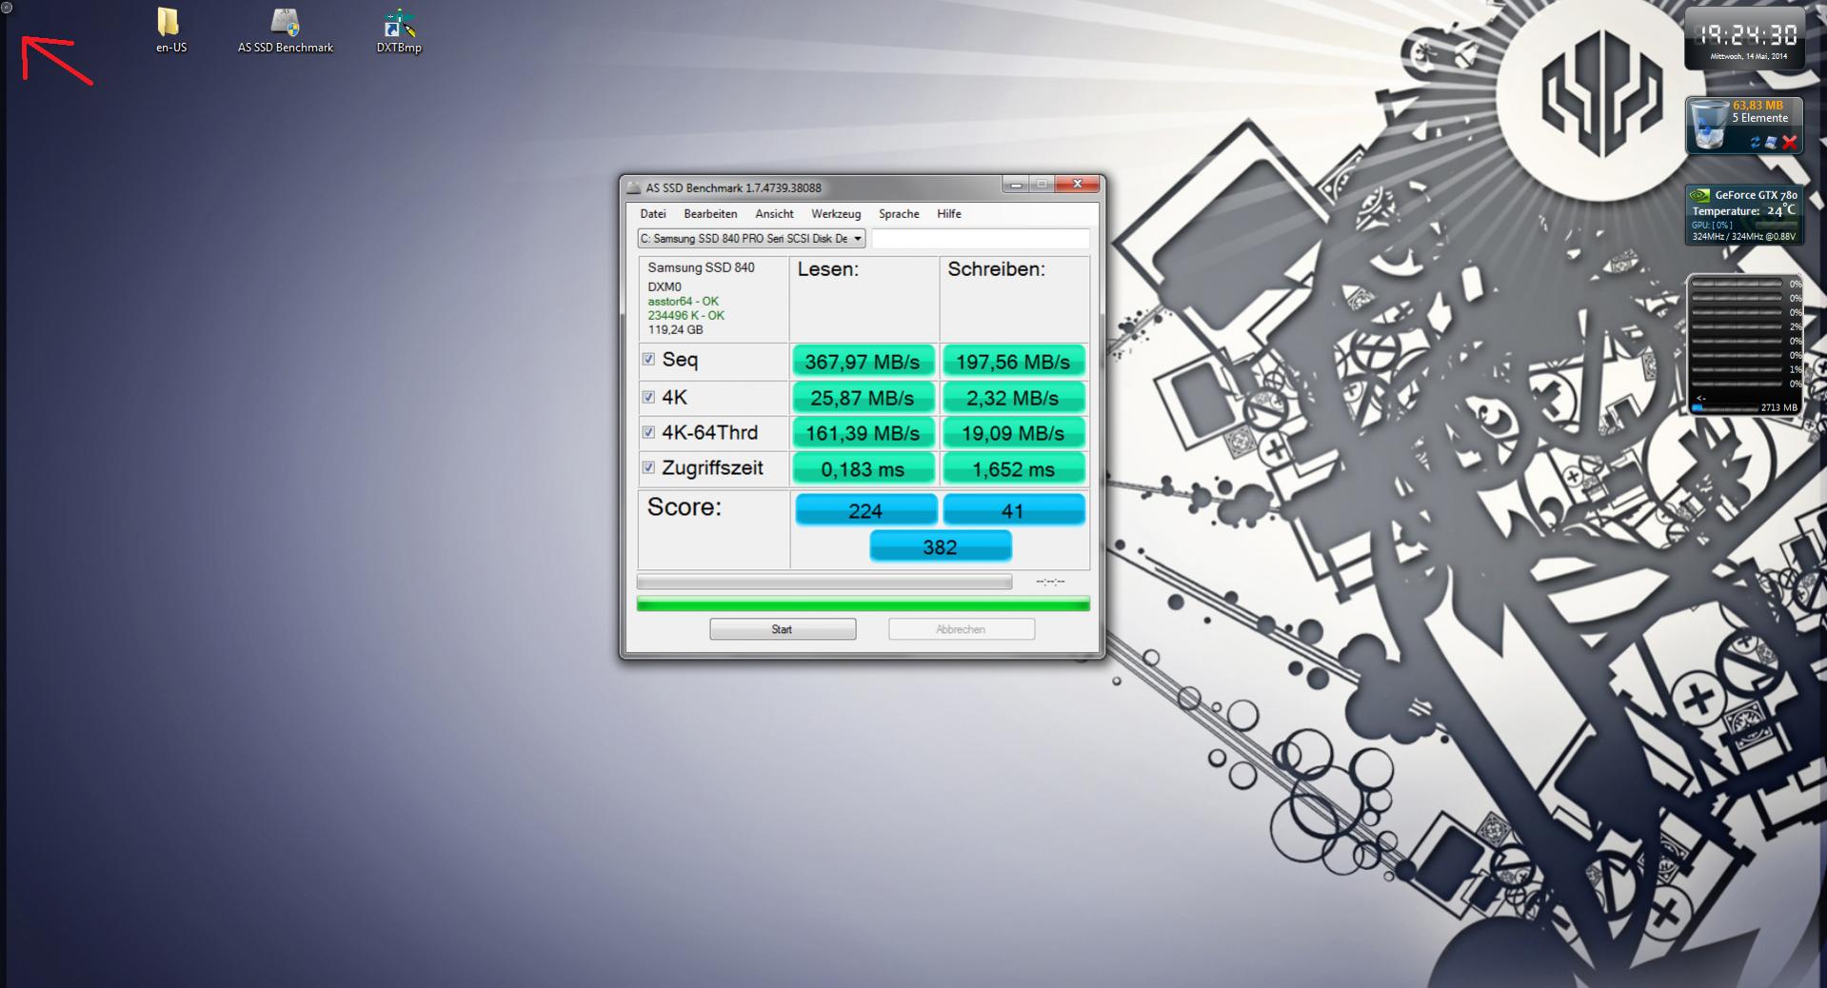The width and height of the screenshot is (1827, 988).
Task: Click the Abbrechen button
Action: 961,629
